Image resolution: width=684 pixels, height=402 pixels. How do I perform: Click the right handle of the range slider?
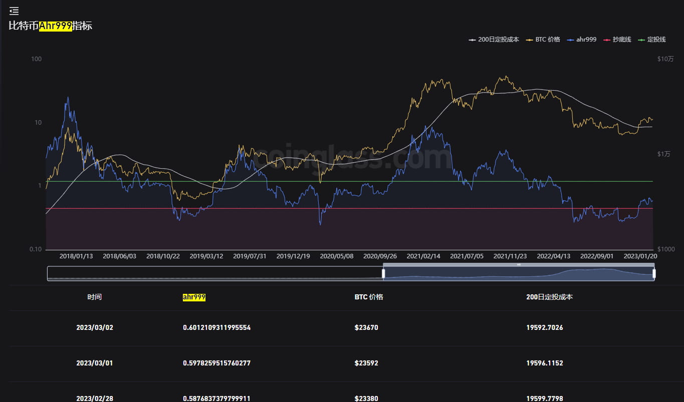(x=654, y=273)
